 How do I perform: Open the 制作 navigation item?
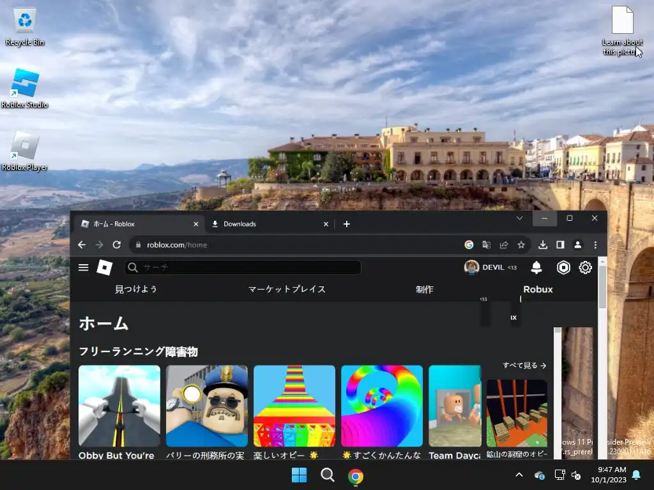[x=425, y=289]
